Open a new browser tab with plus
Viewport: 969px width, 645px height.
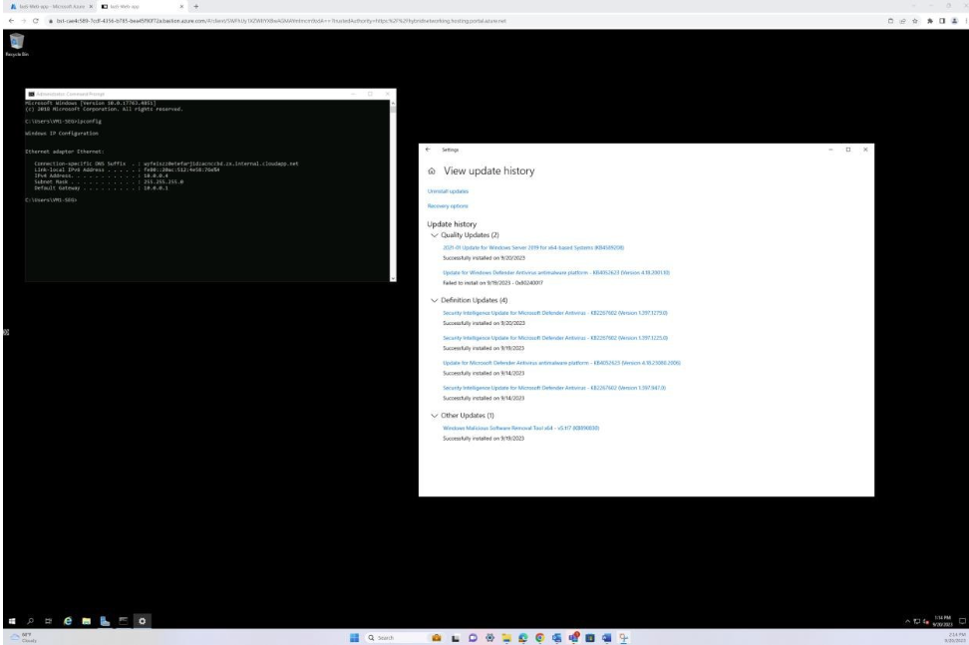(196, 6)
